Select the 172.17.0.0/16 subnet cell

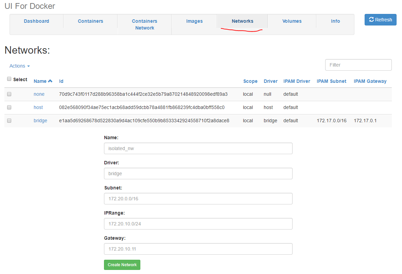[x=332, y=121]
